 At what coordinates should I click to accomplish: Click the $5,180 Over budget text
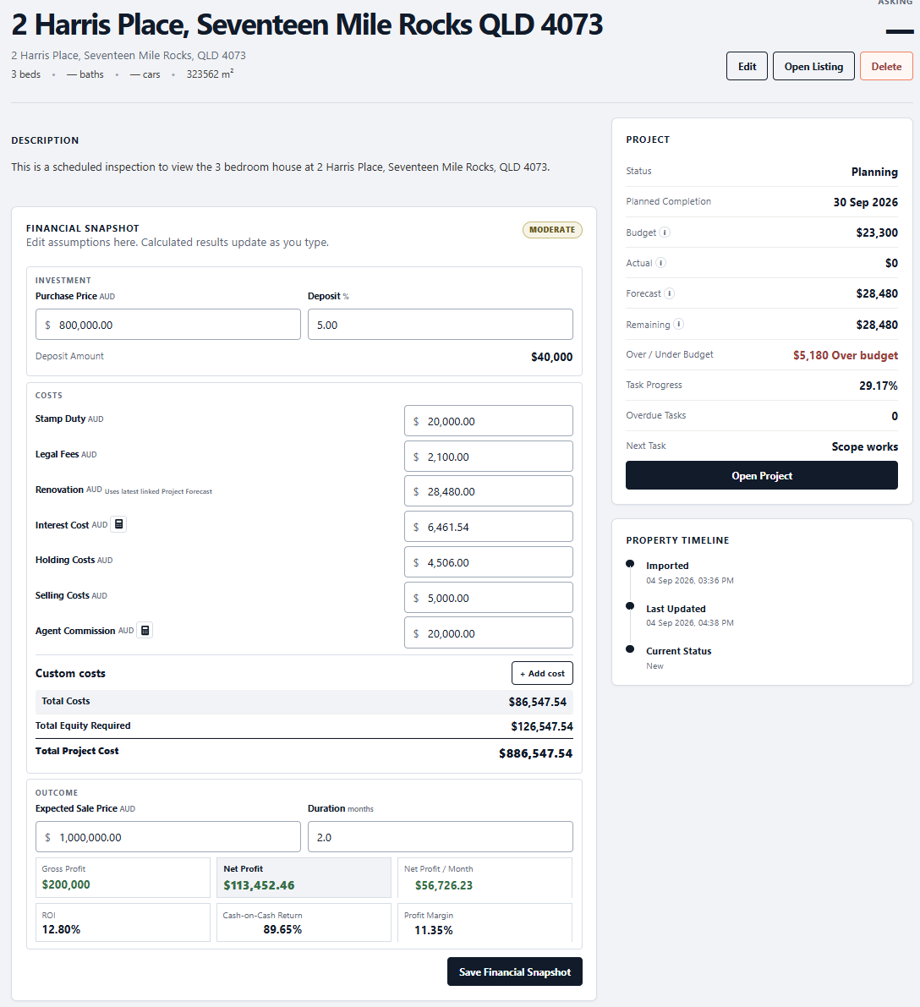coord(846,355)
